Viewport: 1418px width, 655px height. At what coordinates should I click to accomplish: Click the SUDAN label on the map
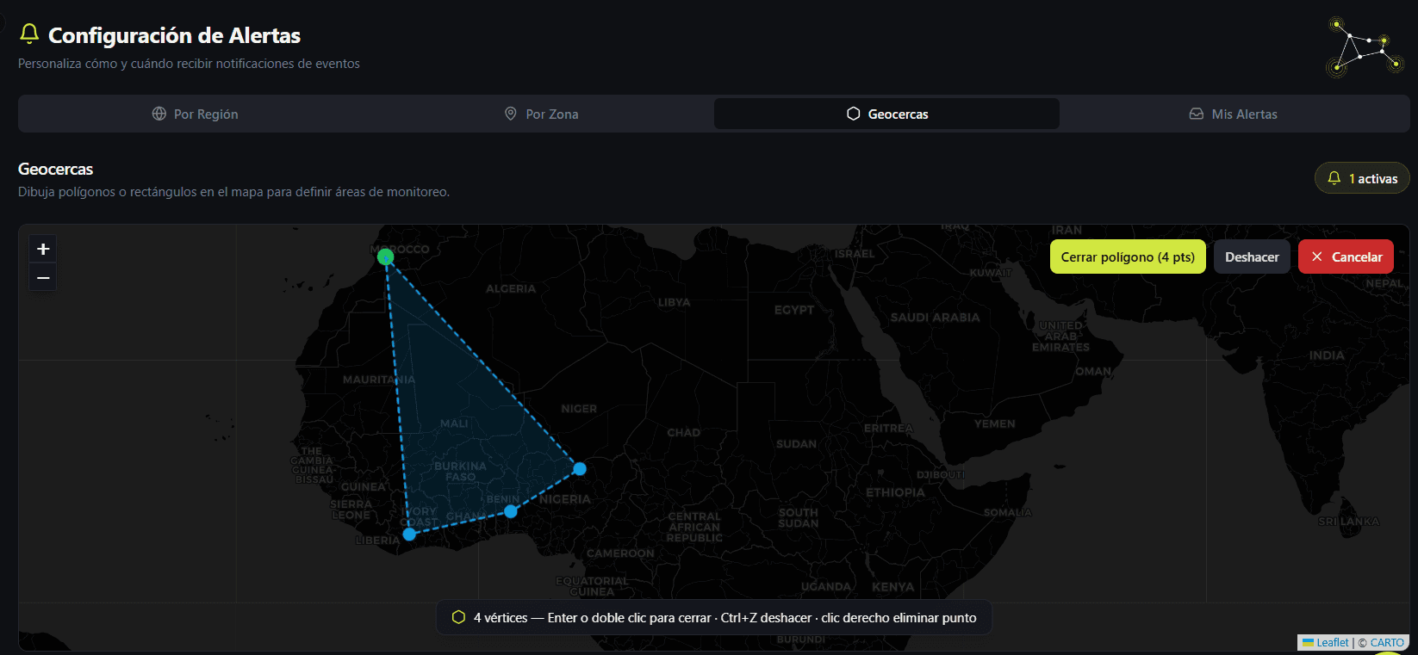point(796,444)
